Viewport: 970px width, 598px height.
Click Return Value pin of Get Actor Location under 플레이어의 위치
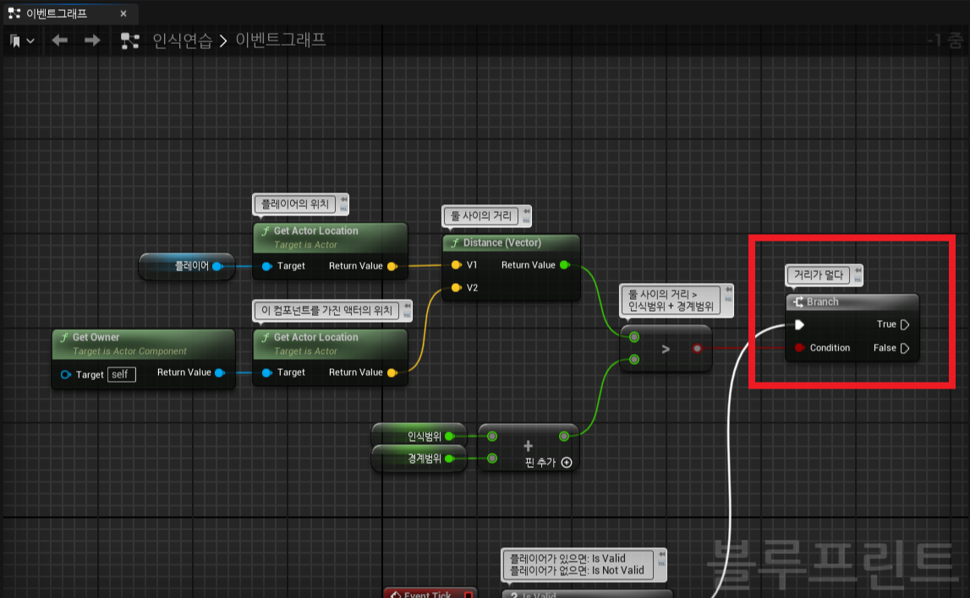coord(392,266)
